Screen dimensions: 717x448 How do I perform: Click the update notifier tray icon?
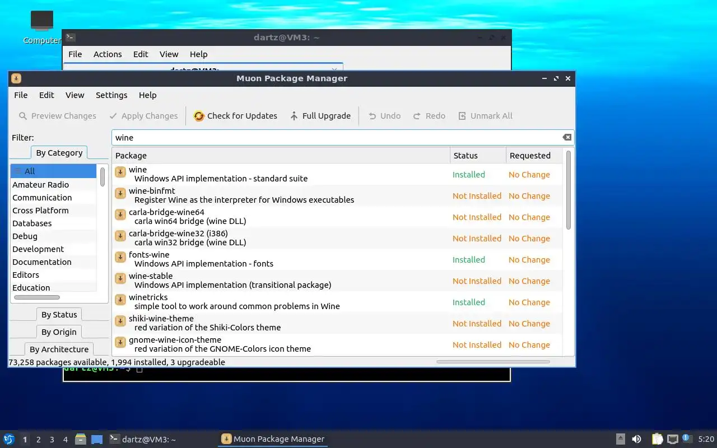click(687, 439)
